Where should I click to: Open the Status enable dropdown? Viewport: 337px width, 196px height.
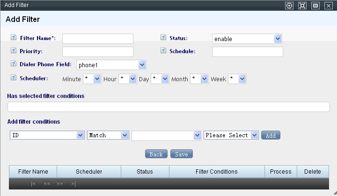(x=247, y=39)
